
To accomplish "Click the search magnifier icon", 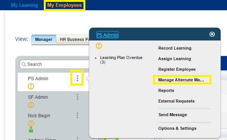I will pos(23,64).
